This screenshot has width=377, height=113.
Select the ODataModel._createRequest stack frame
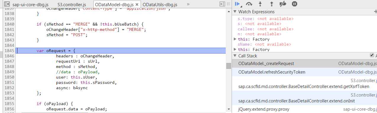tap(304, 64)
